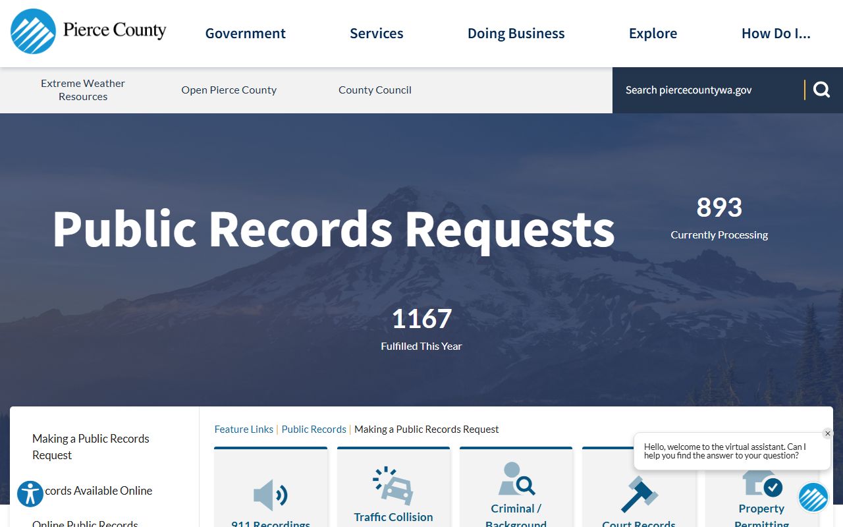Click the Public Records breadcrumb
This screenshot has width=843, height=527.
click(x=313, y=430)
